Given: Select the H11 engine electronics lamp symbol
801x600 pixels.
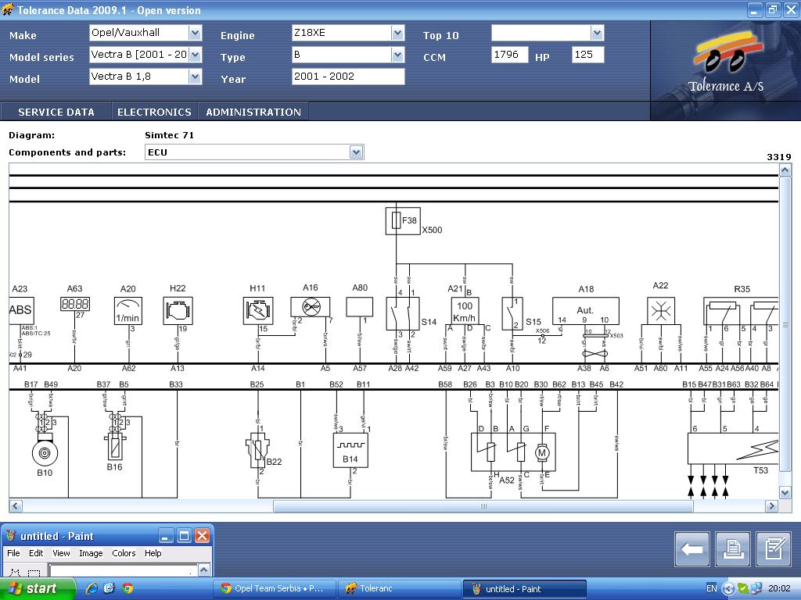Looking at the screenshot, I should pos(258,311).
